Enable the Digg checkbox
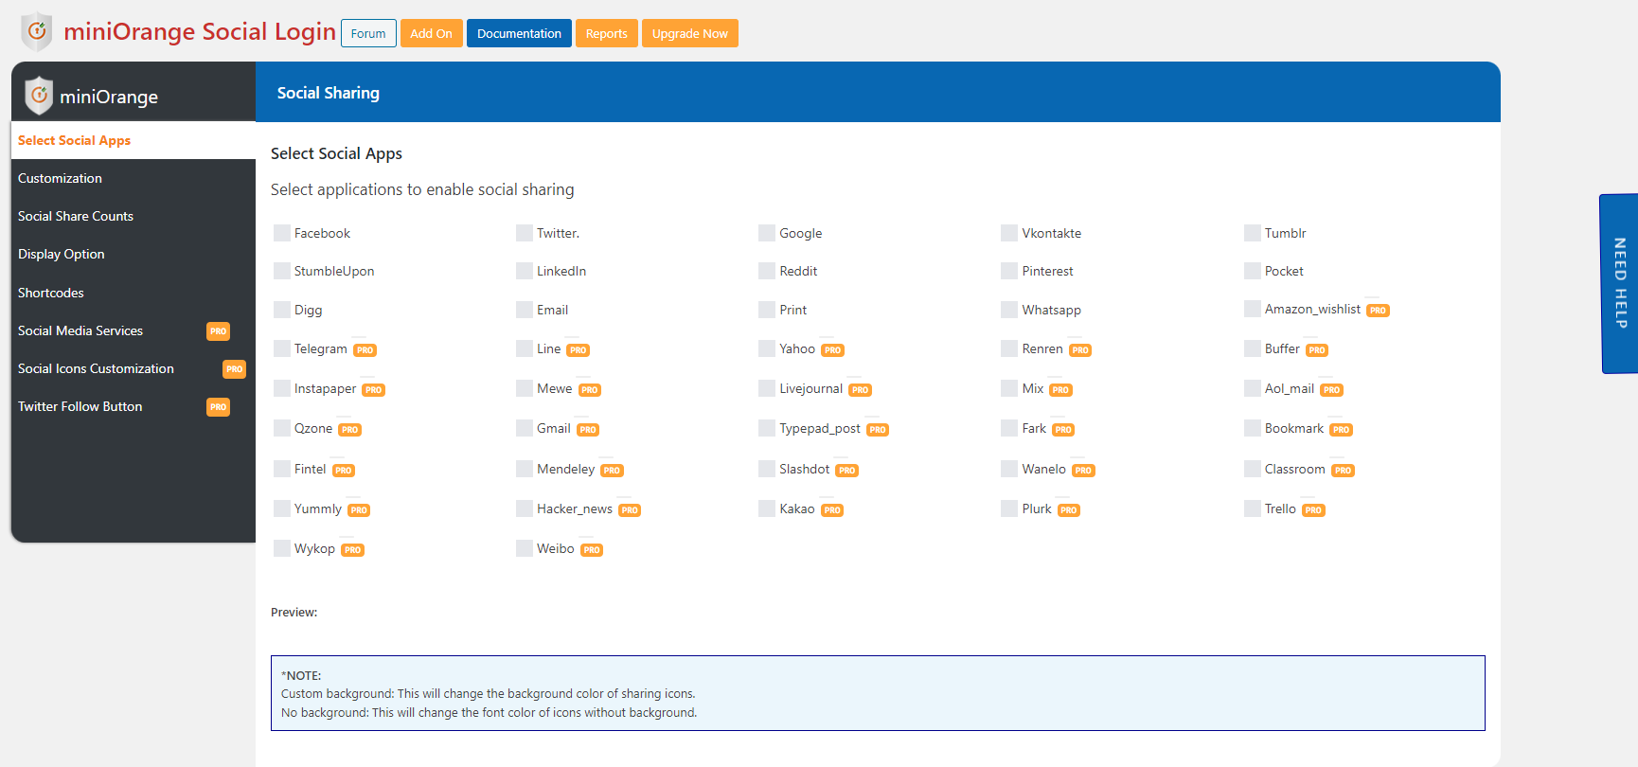The height and width of the screenshot is (767, 1638). tap(282, 310)
